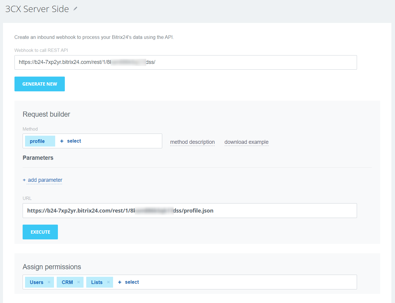395x303 pixels.
Task: Open method select in Request builder
Action: tap(71, 141)
